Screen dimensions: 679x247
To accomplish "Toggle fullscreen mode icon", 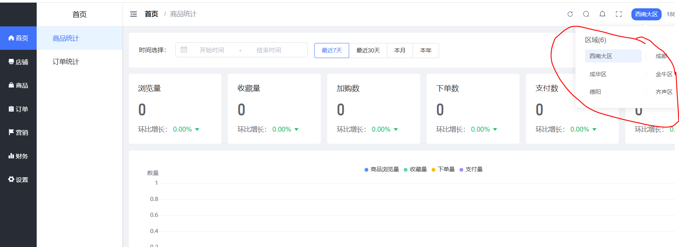I will [x=619, y=14].
